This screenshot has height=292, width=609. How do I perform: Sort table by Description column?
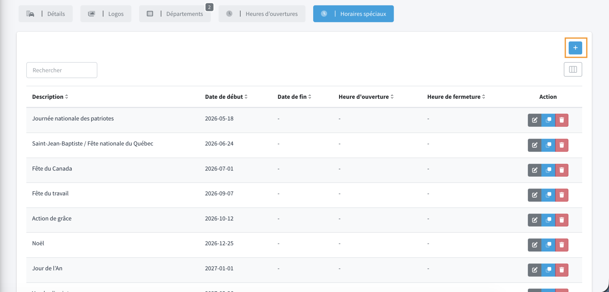(x=50, y=97)
